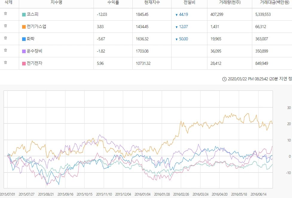Click the -10 y-axis label

[288, 173]
